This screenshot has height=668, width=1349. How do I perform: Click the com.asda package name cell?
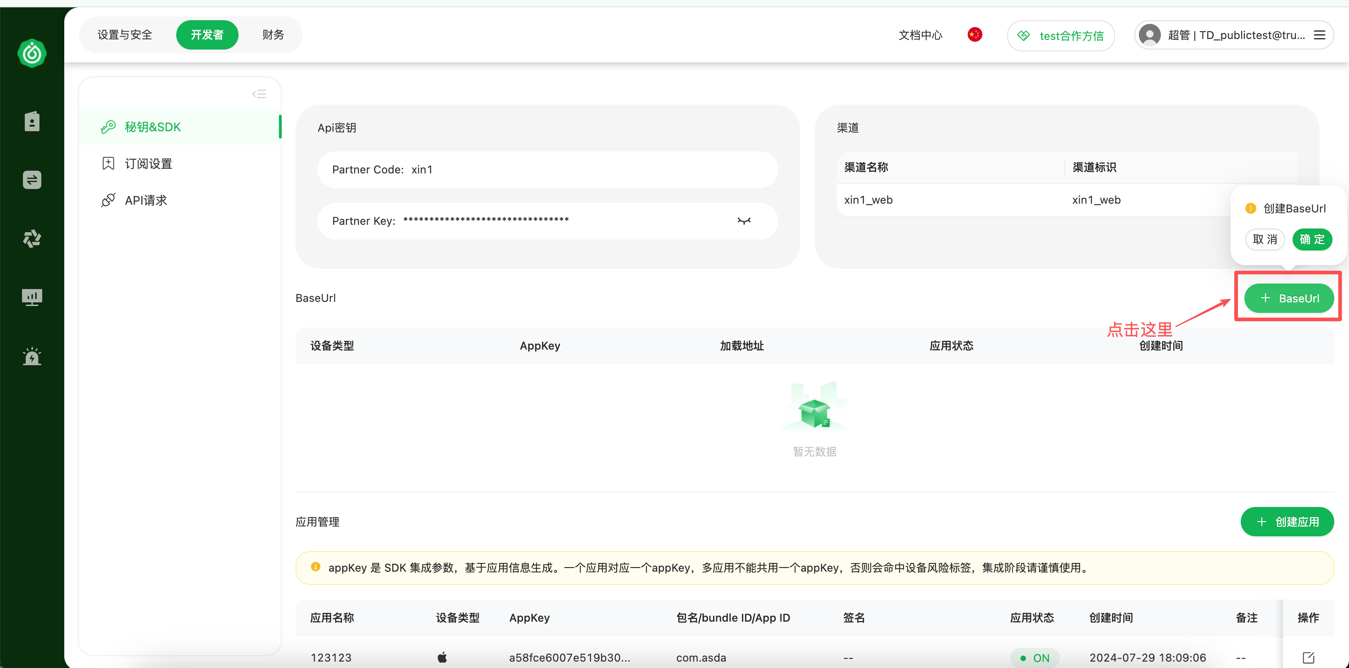pyautogui.click(x=701, y=657)
